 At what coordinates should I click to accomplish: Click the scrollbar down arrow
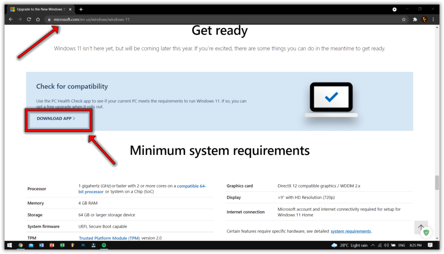437,238
